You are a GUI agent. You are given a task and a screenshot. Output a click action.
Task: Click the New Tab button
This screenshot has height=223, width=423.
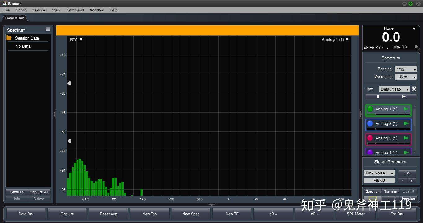point(150,214)
